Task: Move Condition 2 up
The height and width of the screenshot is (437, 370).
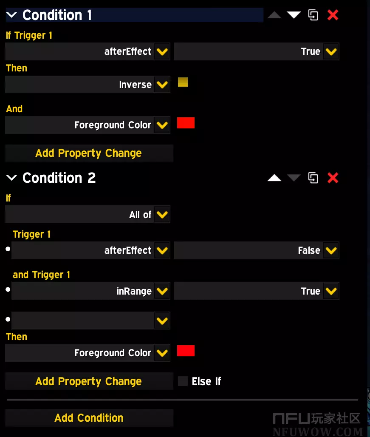Action: click(274, 178)
